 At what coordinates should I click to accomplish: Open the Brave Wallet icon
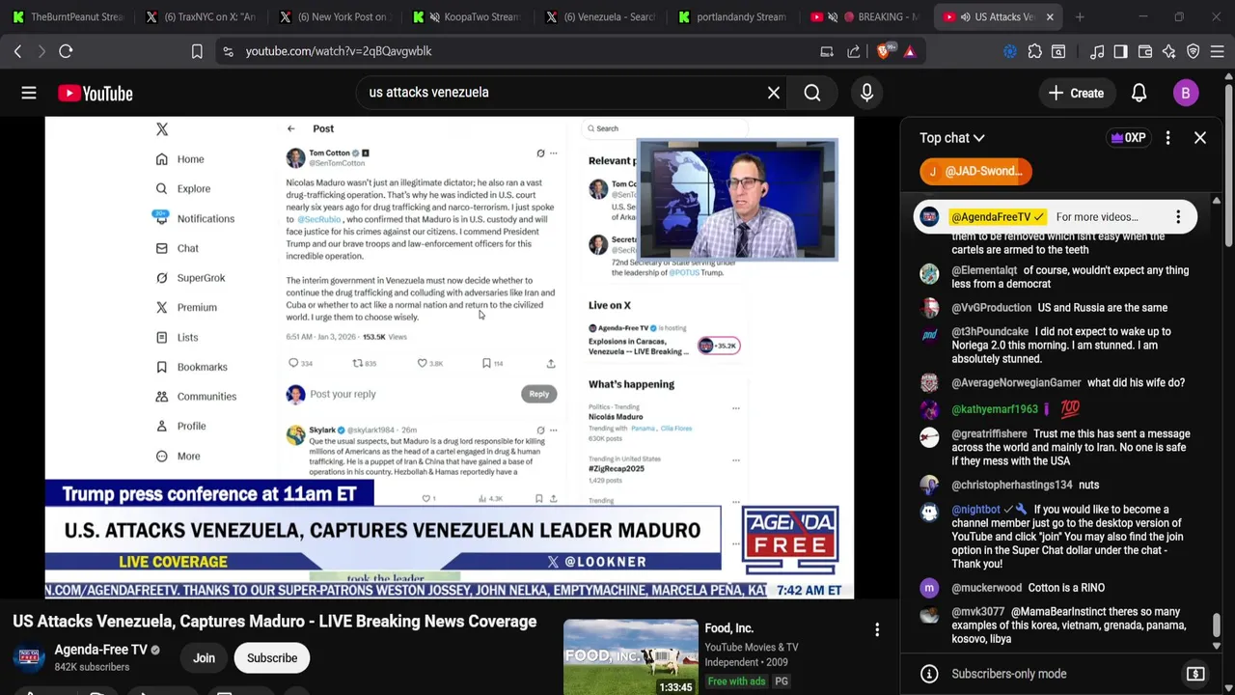(1145, 51)
